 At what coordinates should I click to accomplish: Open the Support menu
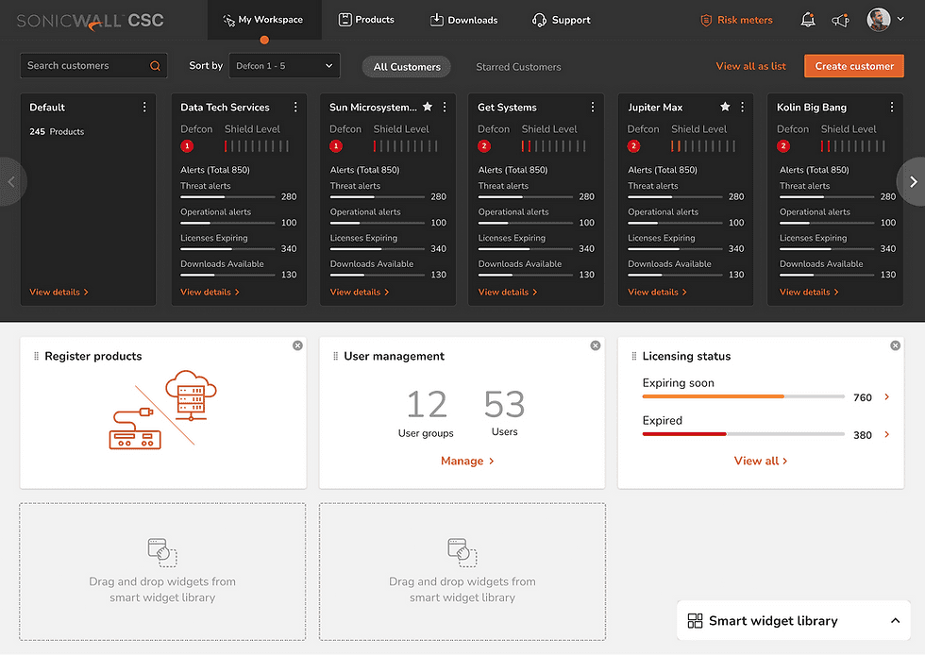pyautogui.click(x=561, y=20)
